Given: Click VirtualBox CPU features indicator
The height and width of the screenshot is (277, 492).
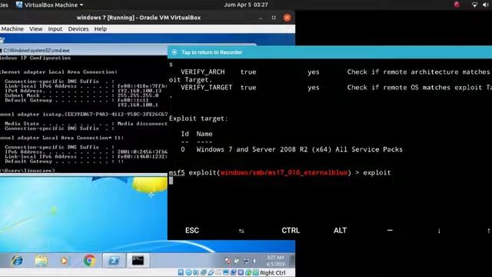Looking at the screenshot, I should (241, 272).
